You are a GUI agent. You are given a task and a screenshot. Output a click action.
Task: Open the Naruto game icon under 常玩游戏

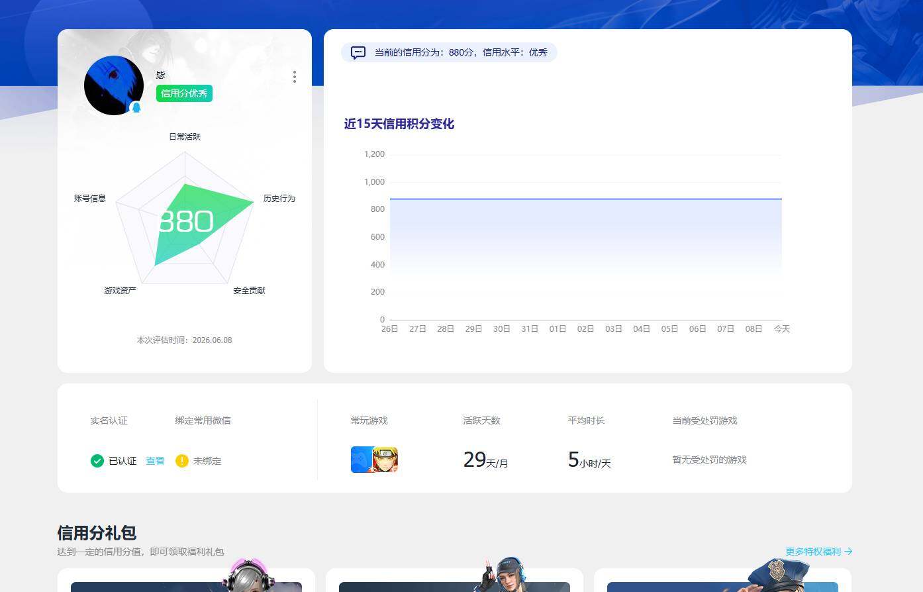[385, 460]
